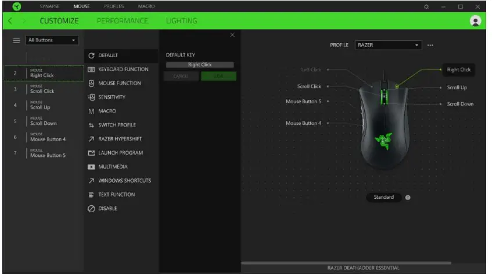Click Right Click diagram label

pos(458,70)
